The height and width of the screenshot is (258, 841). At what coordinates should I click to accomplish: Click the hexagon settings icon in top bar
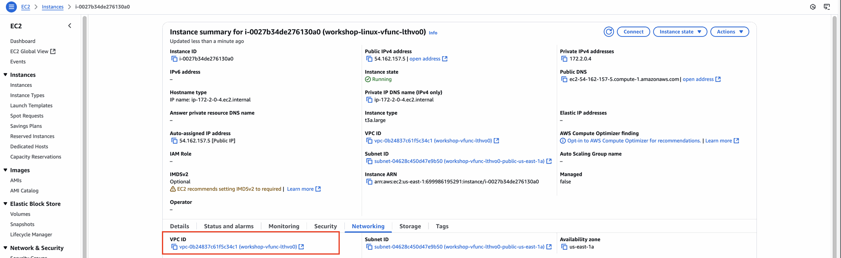(813, 7)
